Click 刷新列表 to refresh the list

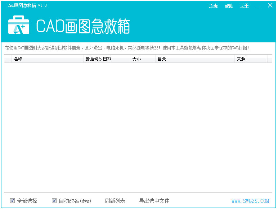coord(115,201)
